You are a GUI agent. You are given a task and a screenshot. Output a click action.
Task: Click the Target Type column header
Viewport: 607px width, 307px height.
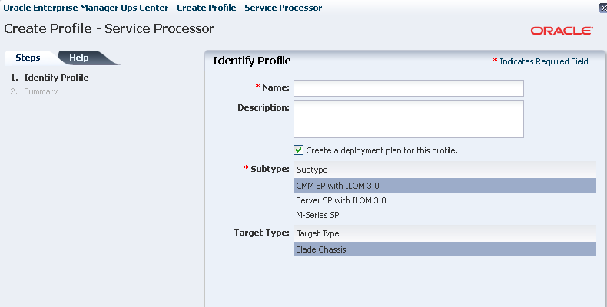pos(444,233)
